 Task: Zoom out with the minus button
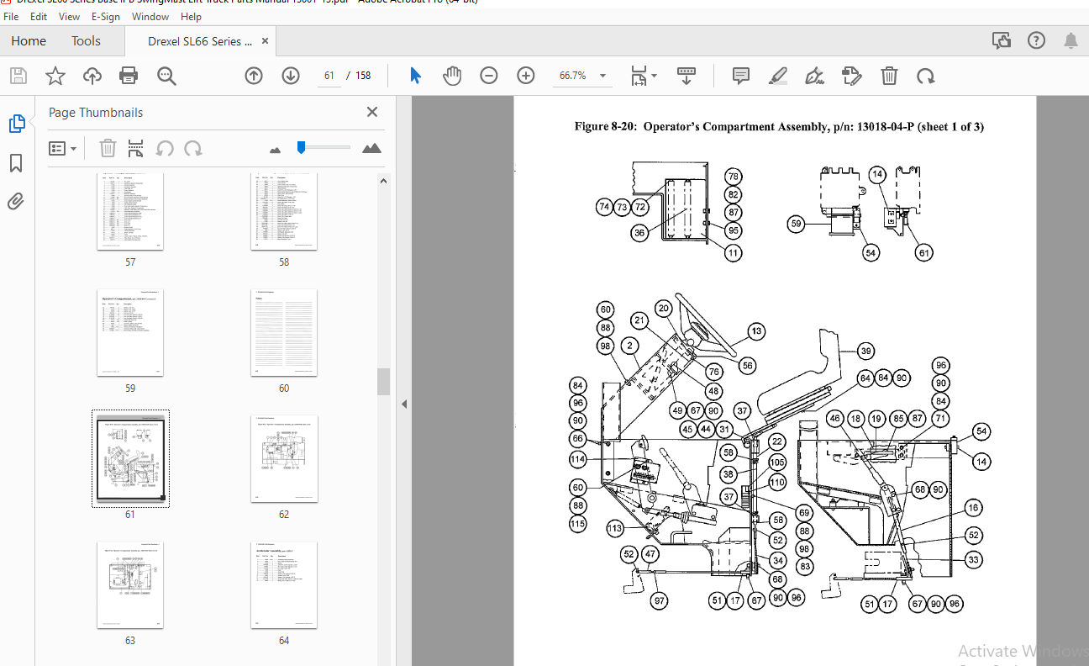[489, 76]
